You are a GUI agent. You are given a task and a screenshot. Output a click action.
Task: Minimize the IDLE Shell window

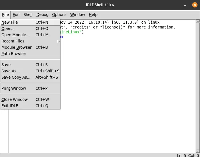tap(185, 5)
